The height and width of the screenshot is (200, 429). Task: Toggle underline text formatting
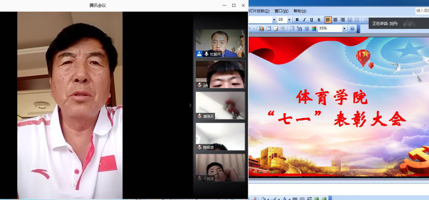tap(311, 20)
